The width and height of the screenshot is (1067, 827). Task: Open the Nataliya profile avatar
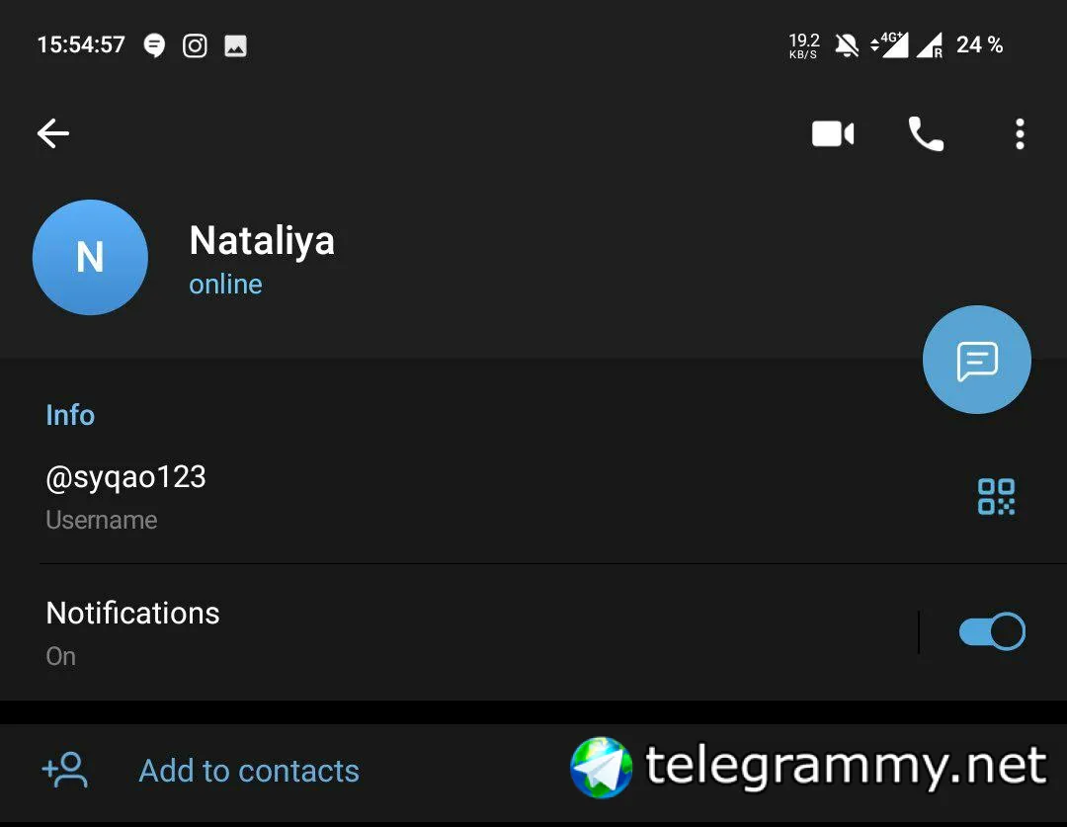pyautogui.click(x=90, y=257)
